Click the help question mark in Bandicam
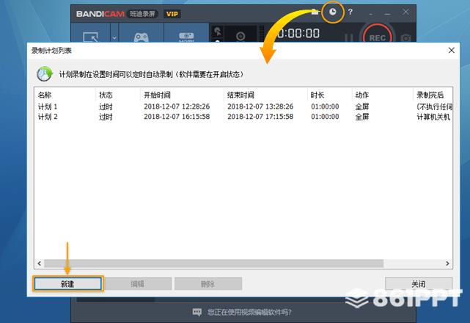Image resolution: width=470 pixels, height=323 pixels. pos(350,12)
